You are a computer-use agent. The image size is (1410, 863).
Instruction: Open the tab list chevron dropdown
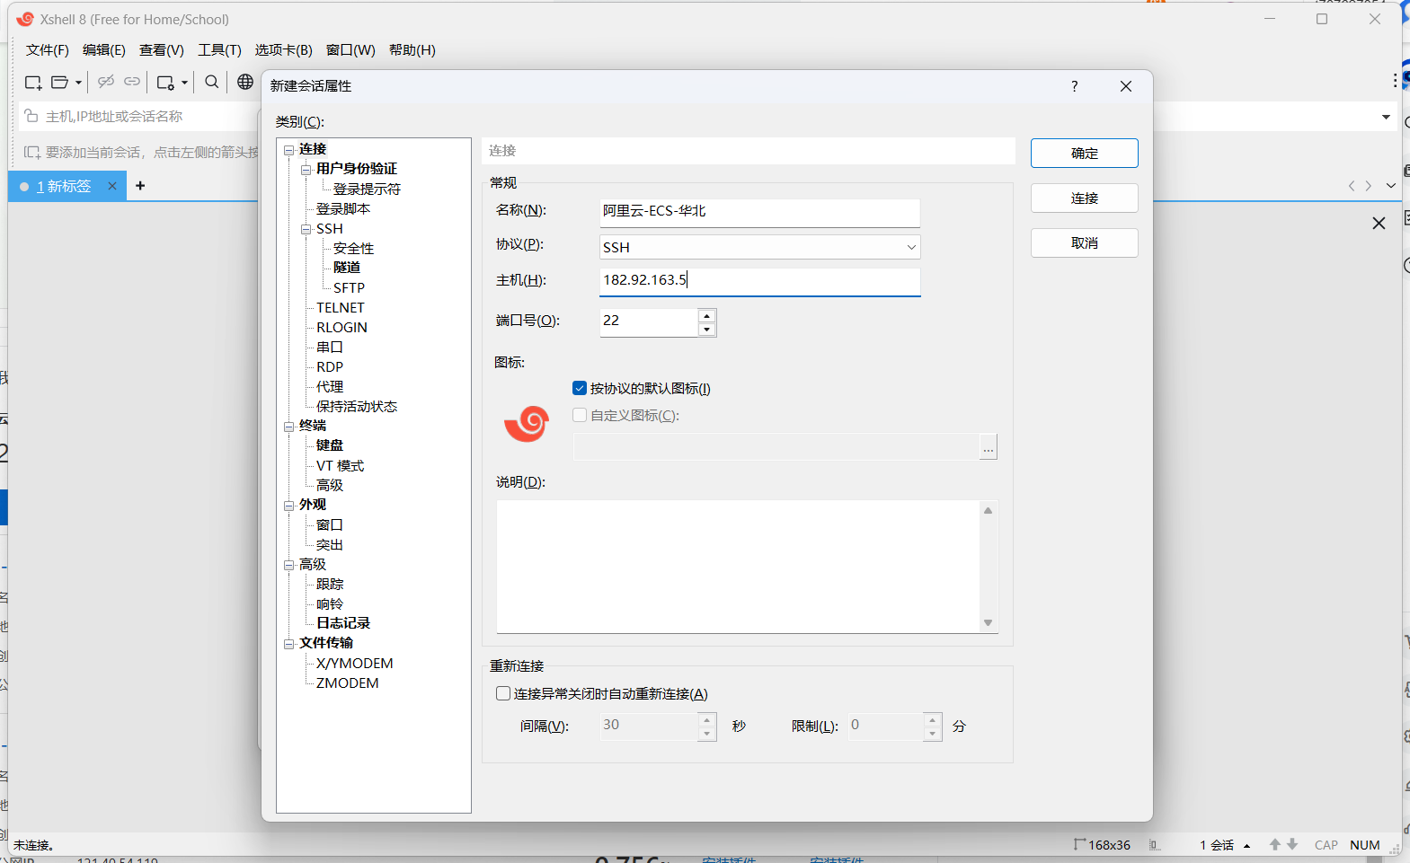click(x=1390, y=186)
